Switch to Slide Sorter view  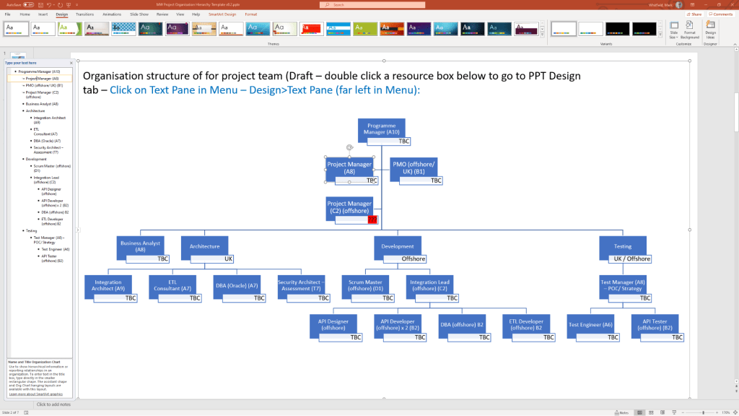click(651, 412)
